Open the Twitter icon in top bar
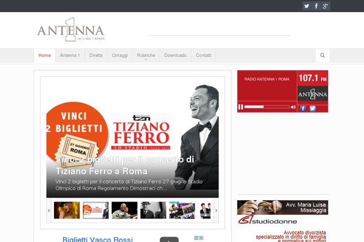364x242 pixels. pos(306,6)
